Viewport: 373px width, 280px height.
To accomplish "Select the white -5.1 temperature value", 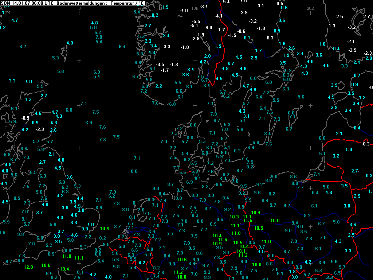I will point(194,26).
